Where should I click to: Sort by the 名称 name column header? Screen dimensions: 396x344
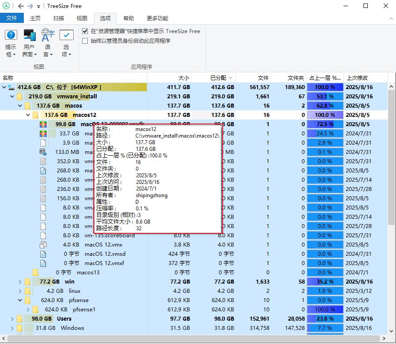click(74, 78)
